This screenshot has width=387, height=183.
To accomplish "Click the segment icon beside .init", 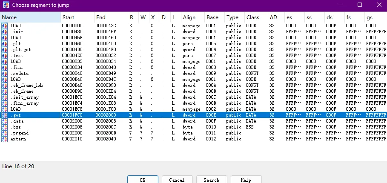I will click(x=4, y=31).
